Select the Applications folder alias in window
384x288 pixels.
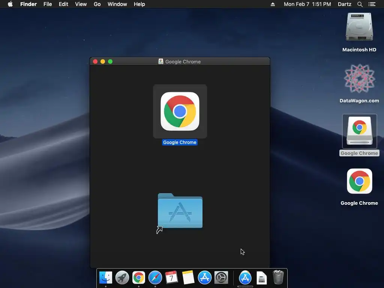coord(180,211)
